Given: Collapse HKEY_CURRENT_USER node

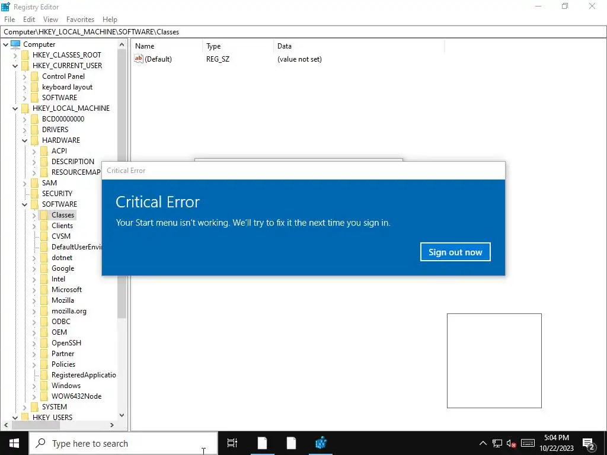Looking at the screenshot, I should coord(15,66).
